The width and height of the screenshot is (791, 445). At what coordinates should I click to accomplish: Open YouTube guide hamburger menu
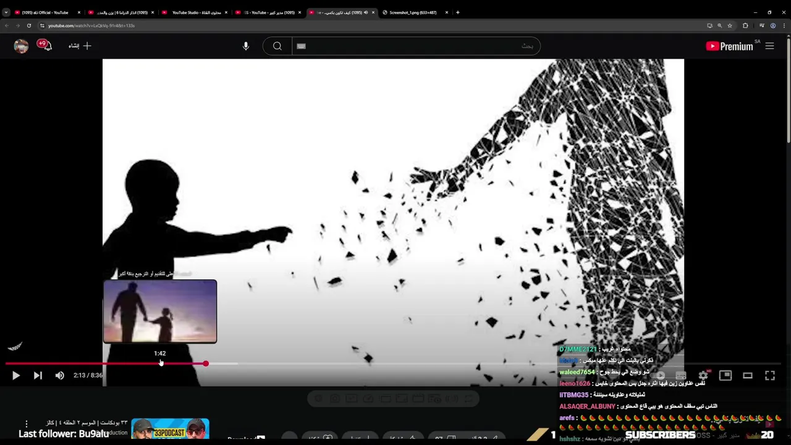769,46
